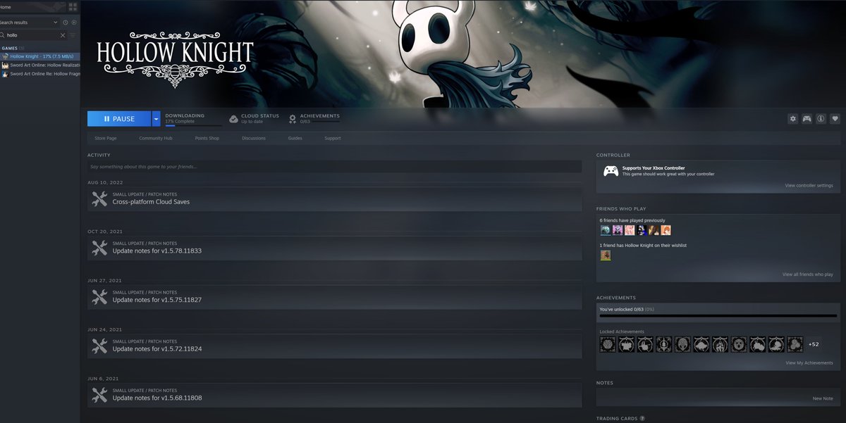Select the second locked achievement icon
The height and width of the screenshot is (423, 846).
coord(627,344)
